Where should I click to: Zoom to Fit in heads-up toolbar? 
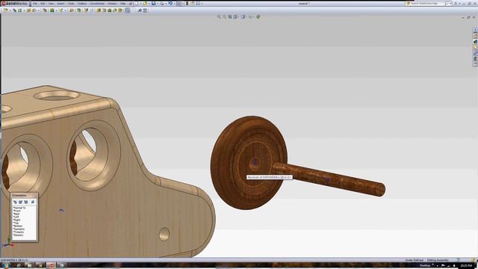[x=219, y=16]
